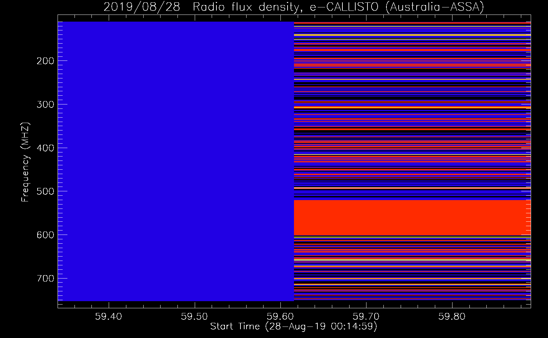The image size is (548, 338).
Task: Click the 400 frequency tick label
Action: tap(45, 148)
